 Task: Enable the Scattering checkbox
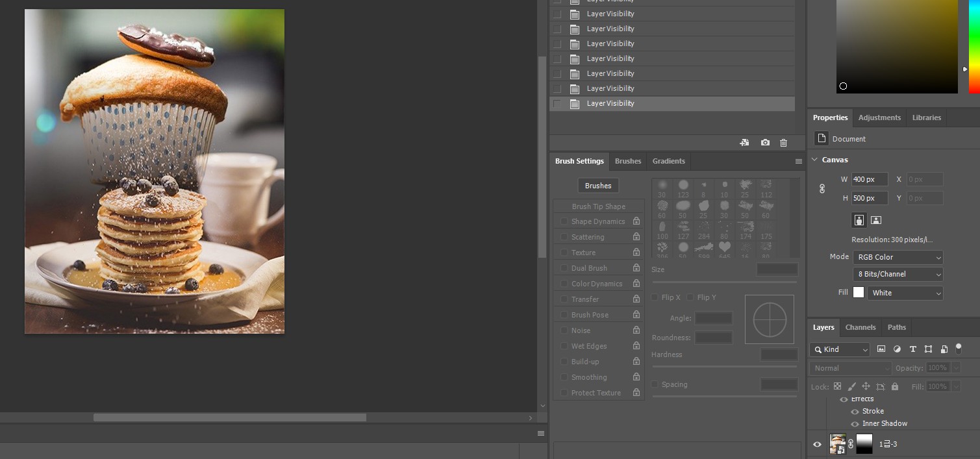pyautogui.click(x=564, y=237)
